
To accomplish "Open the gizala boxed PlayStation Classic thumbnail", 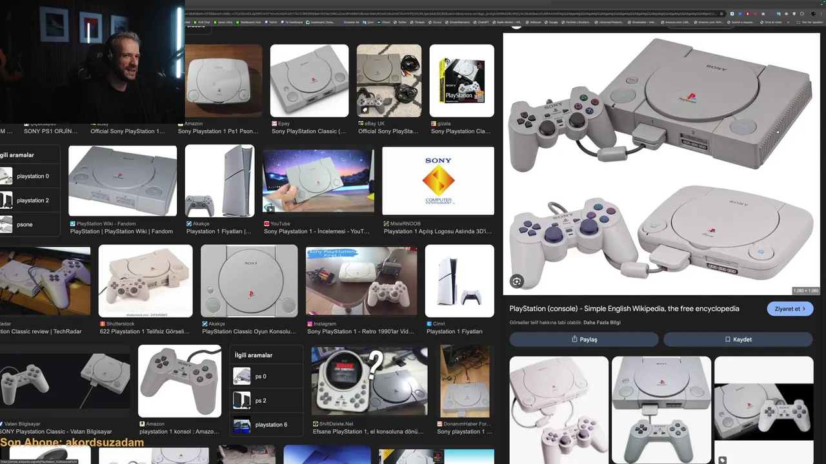I will 462,81.
